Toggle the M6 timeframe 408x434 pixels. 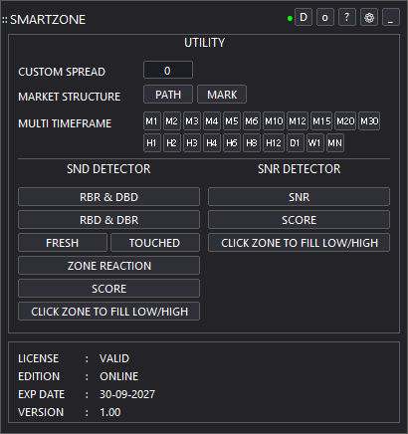point(252,121)
